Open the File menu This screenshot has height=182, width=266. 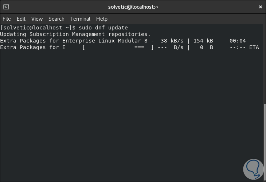(x=7, y=19)
